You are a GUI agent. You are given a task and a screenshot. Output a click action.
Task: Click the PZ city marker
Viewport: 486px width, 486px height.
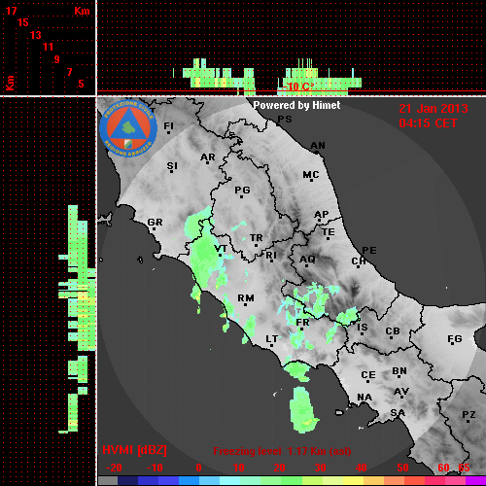click(469, 421)
